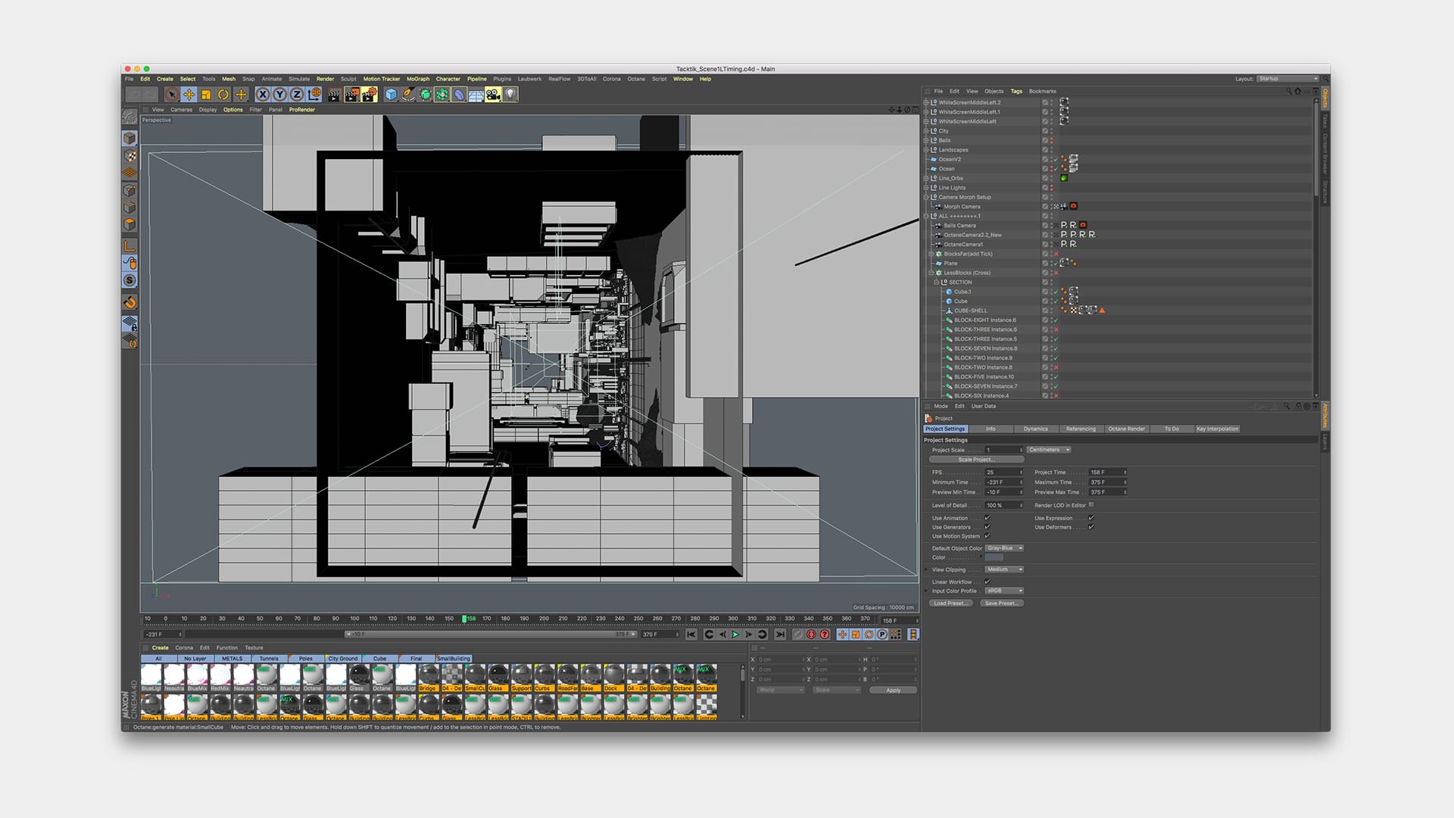Image resolution: width=1454 pixels, height=818 pixels.
Task: Activate the Move tool in top toolbar
Action: point(189,95)
